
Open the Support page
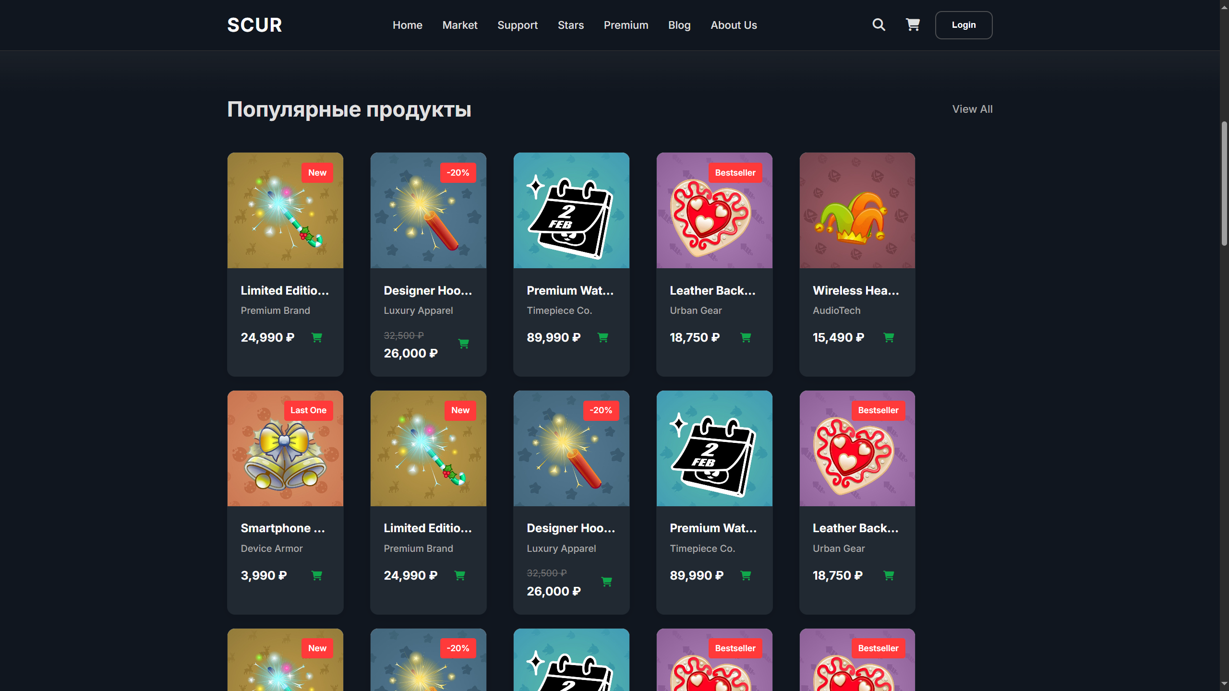518,25
